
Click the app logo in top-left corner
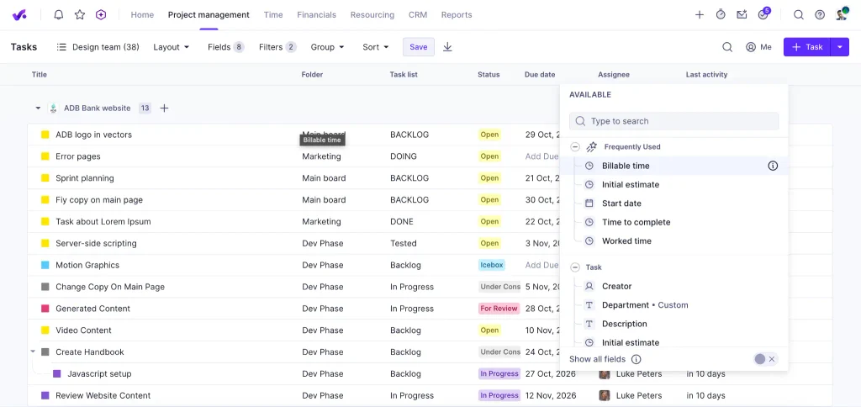coord(20,15)
